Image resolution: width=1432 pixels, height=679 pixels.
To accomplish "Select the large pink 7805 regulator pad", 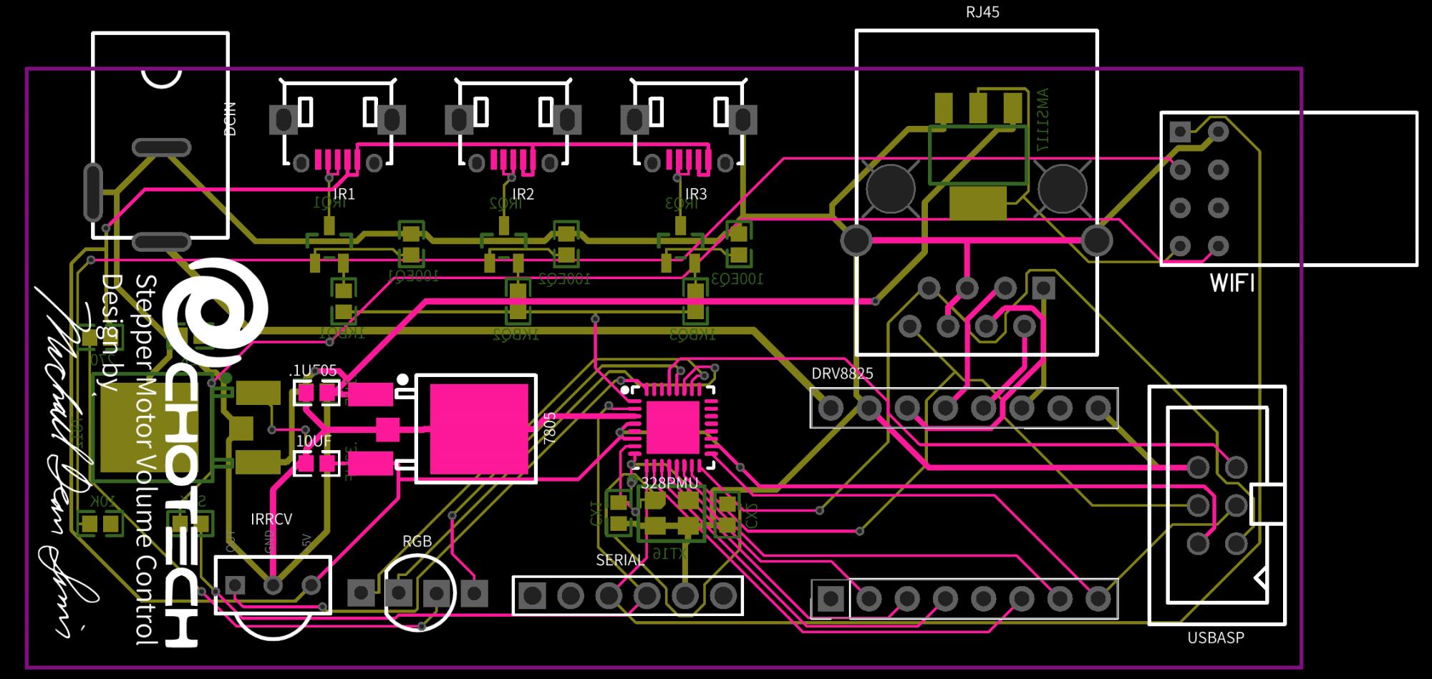I will pyautogui.click(x=479, y=429).
